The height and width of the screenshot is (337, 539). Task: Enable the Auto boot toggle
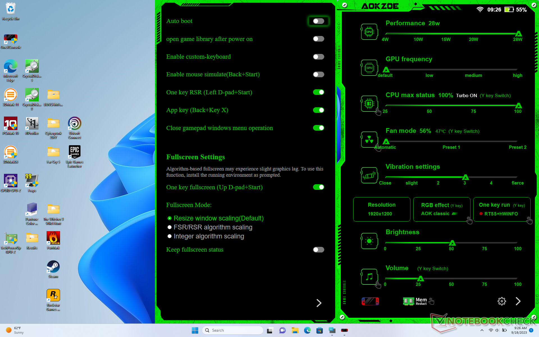pos(318,21)
